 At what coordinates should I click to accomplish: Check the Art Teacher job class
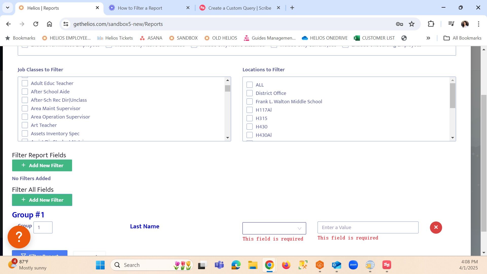(25, 125)
